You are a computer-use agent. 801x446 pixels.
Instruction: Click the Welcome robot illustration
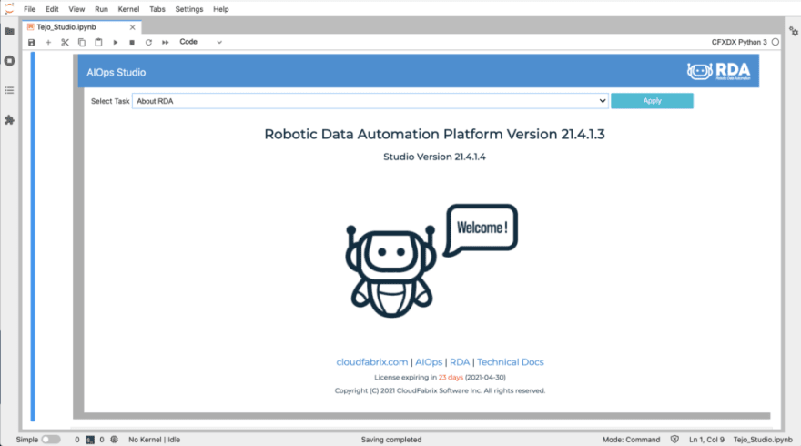(431, 260)
